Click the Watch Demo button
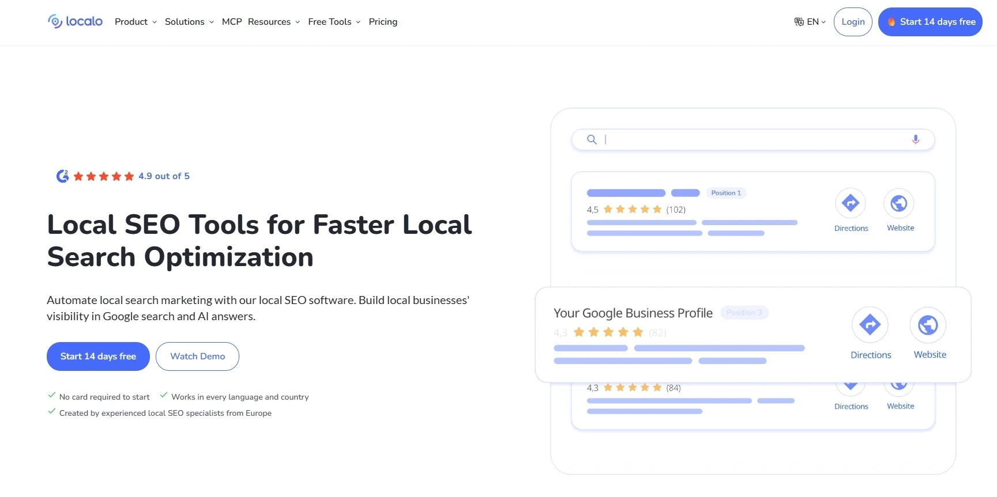997x497 pixels. (x=197, y=356)
